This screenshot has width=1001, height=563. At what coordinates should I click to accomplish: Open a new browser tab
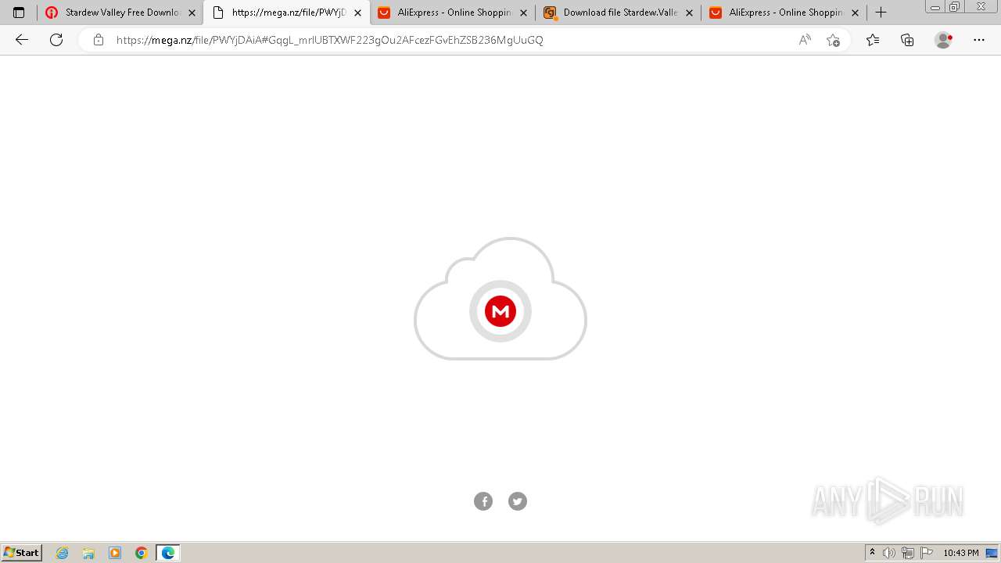pyautogui.click(x=881, y=13)
